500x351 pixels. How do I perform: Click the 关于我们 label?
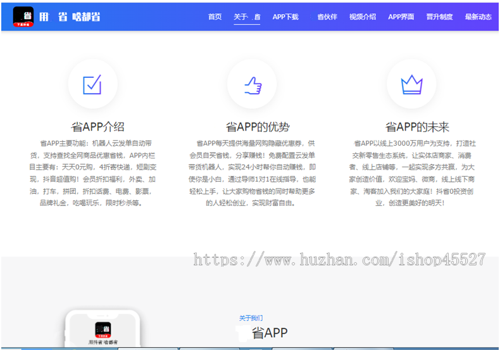pos(251,318)
